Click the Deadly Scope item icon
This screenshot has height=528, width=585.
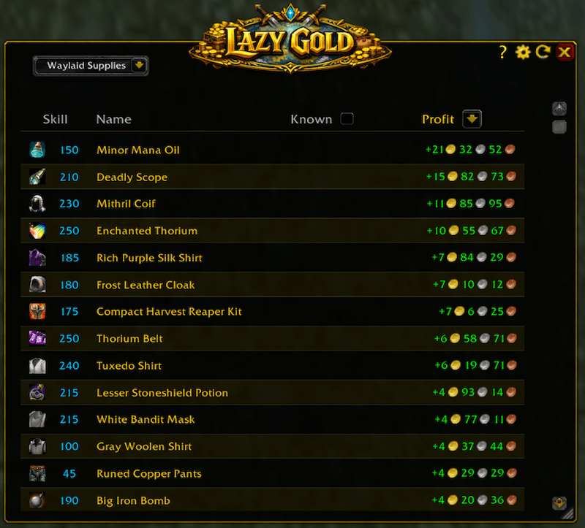(x=37, y=177)
